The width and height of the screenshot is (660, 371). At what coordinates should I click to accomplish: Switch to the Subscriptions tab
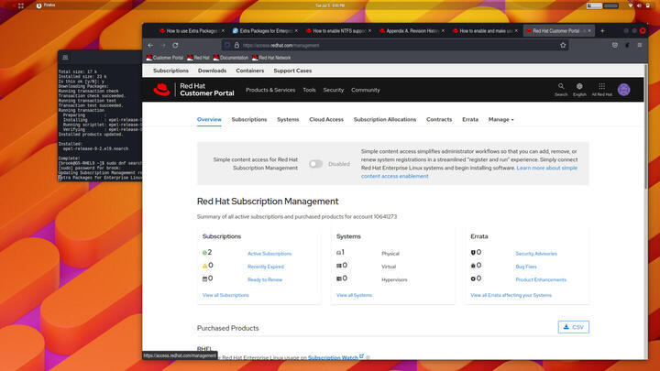[x=249, y=119]
